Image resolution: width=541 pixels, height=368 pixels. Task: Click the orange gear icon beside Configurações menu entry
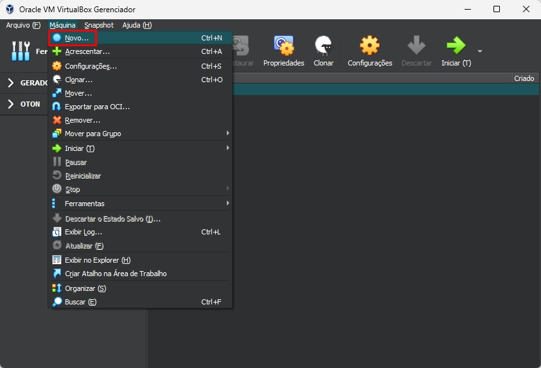point(57,66)
